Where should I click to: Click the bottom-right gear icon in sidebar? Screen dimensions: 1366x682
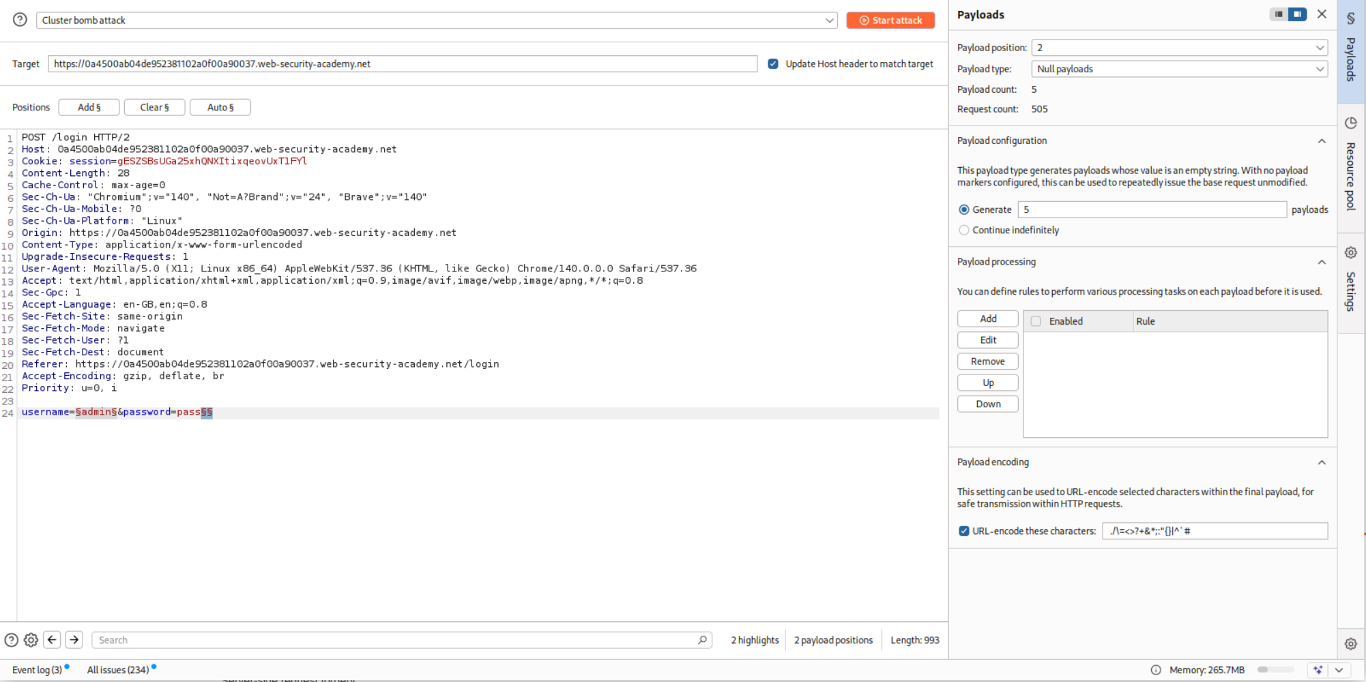pyautogui.click(x=1350, y=644)
